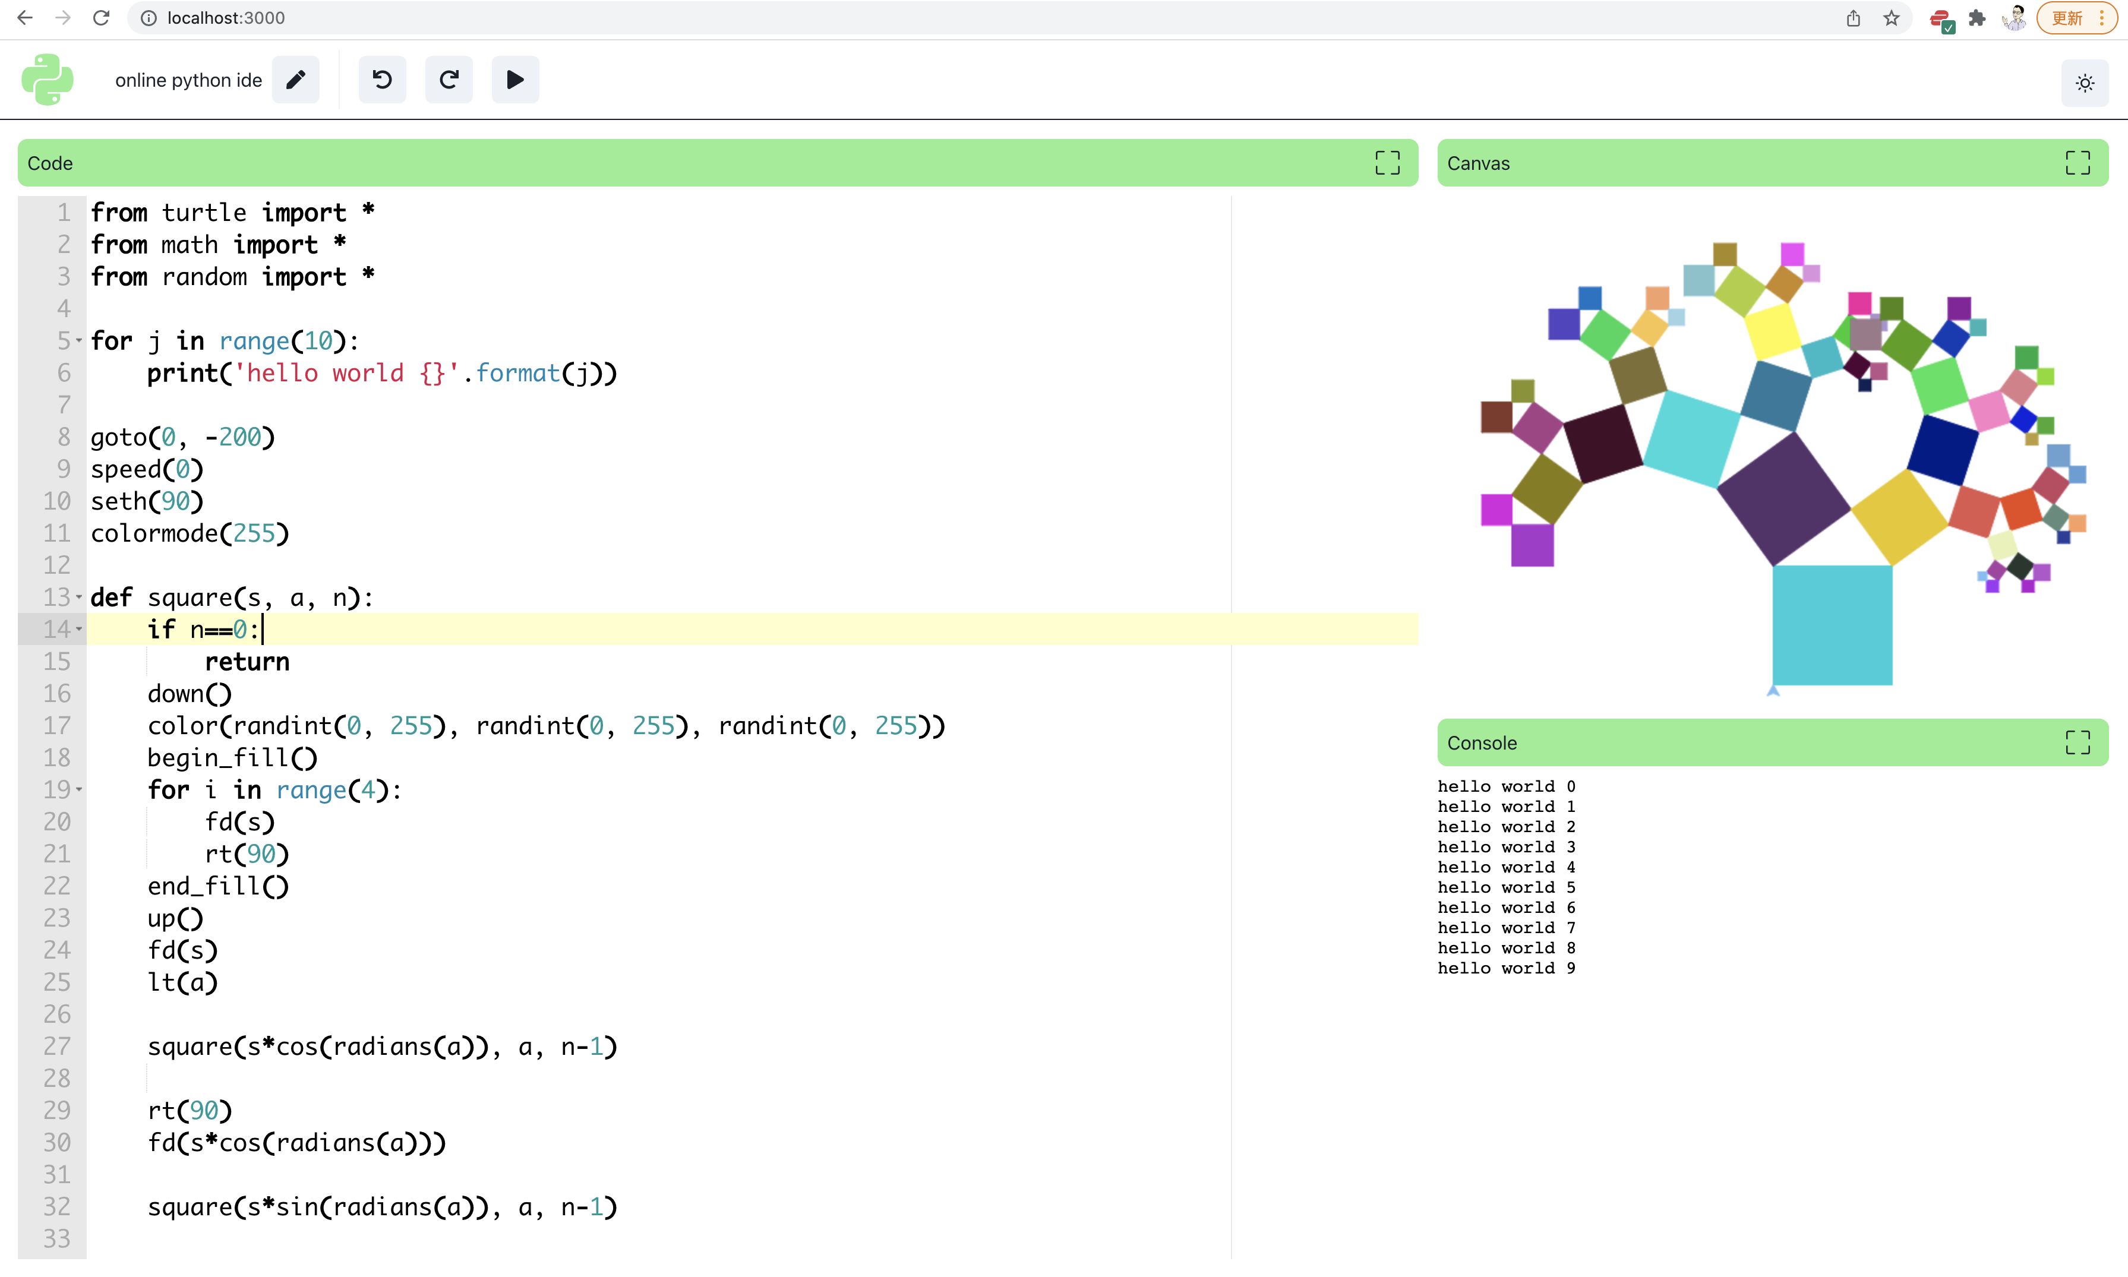Run the code with play button
2128x1277 pixels.
(x=514, y=80)
